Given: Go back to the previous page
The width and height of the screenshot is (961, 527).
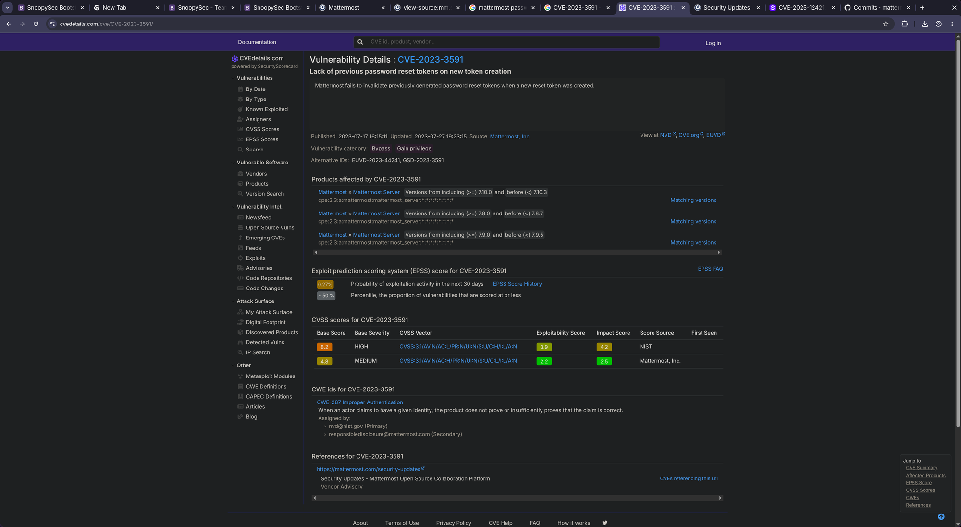Looking at the screenshot, I should 9,24.
